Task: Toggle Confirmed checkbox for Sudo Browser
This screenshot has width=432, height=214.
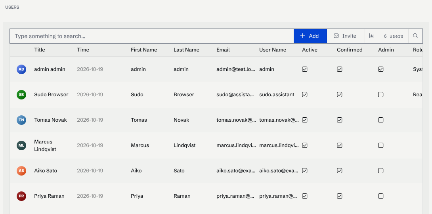Action: 340,95
